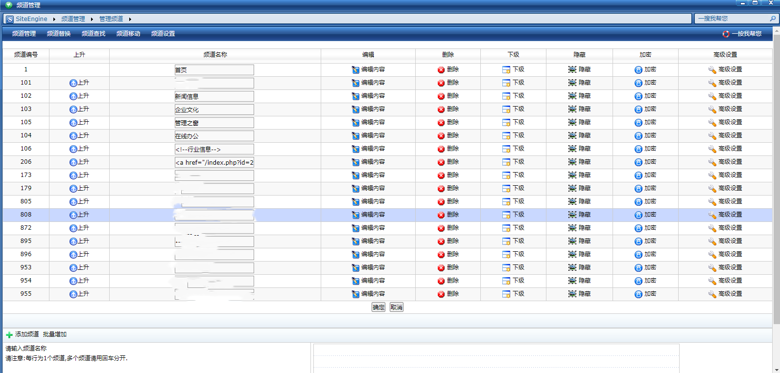Click advanced settings wrench icon for row 101
Viewport: 780px width, 373px height.
coord(712,83)
